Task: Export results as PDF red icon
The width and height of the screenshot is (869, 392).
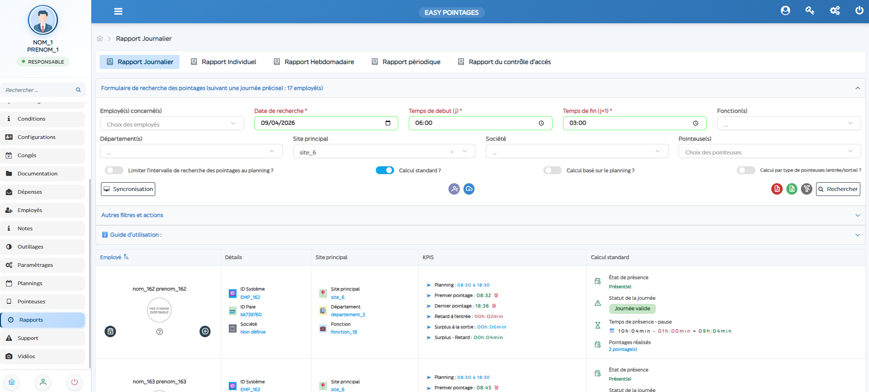Action: tap(777, 189)
